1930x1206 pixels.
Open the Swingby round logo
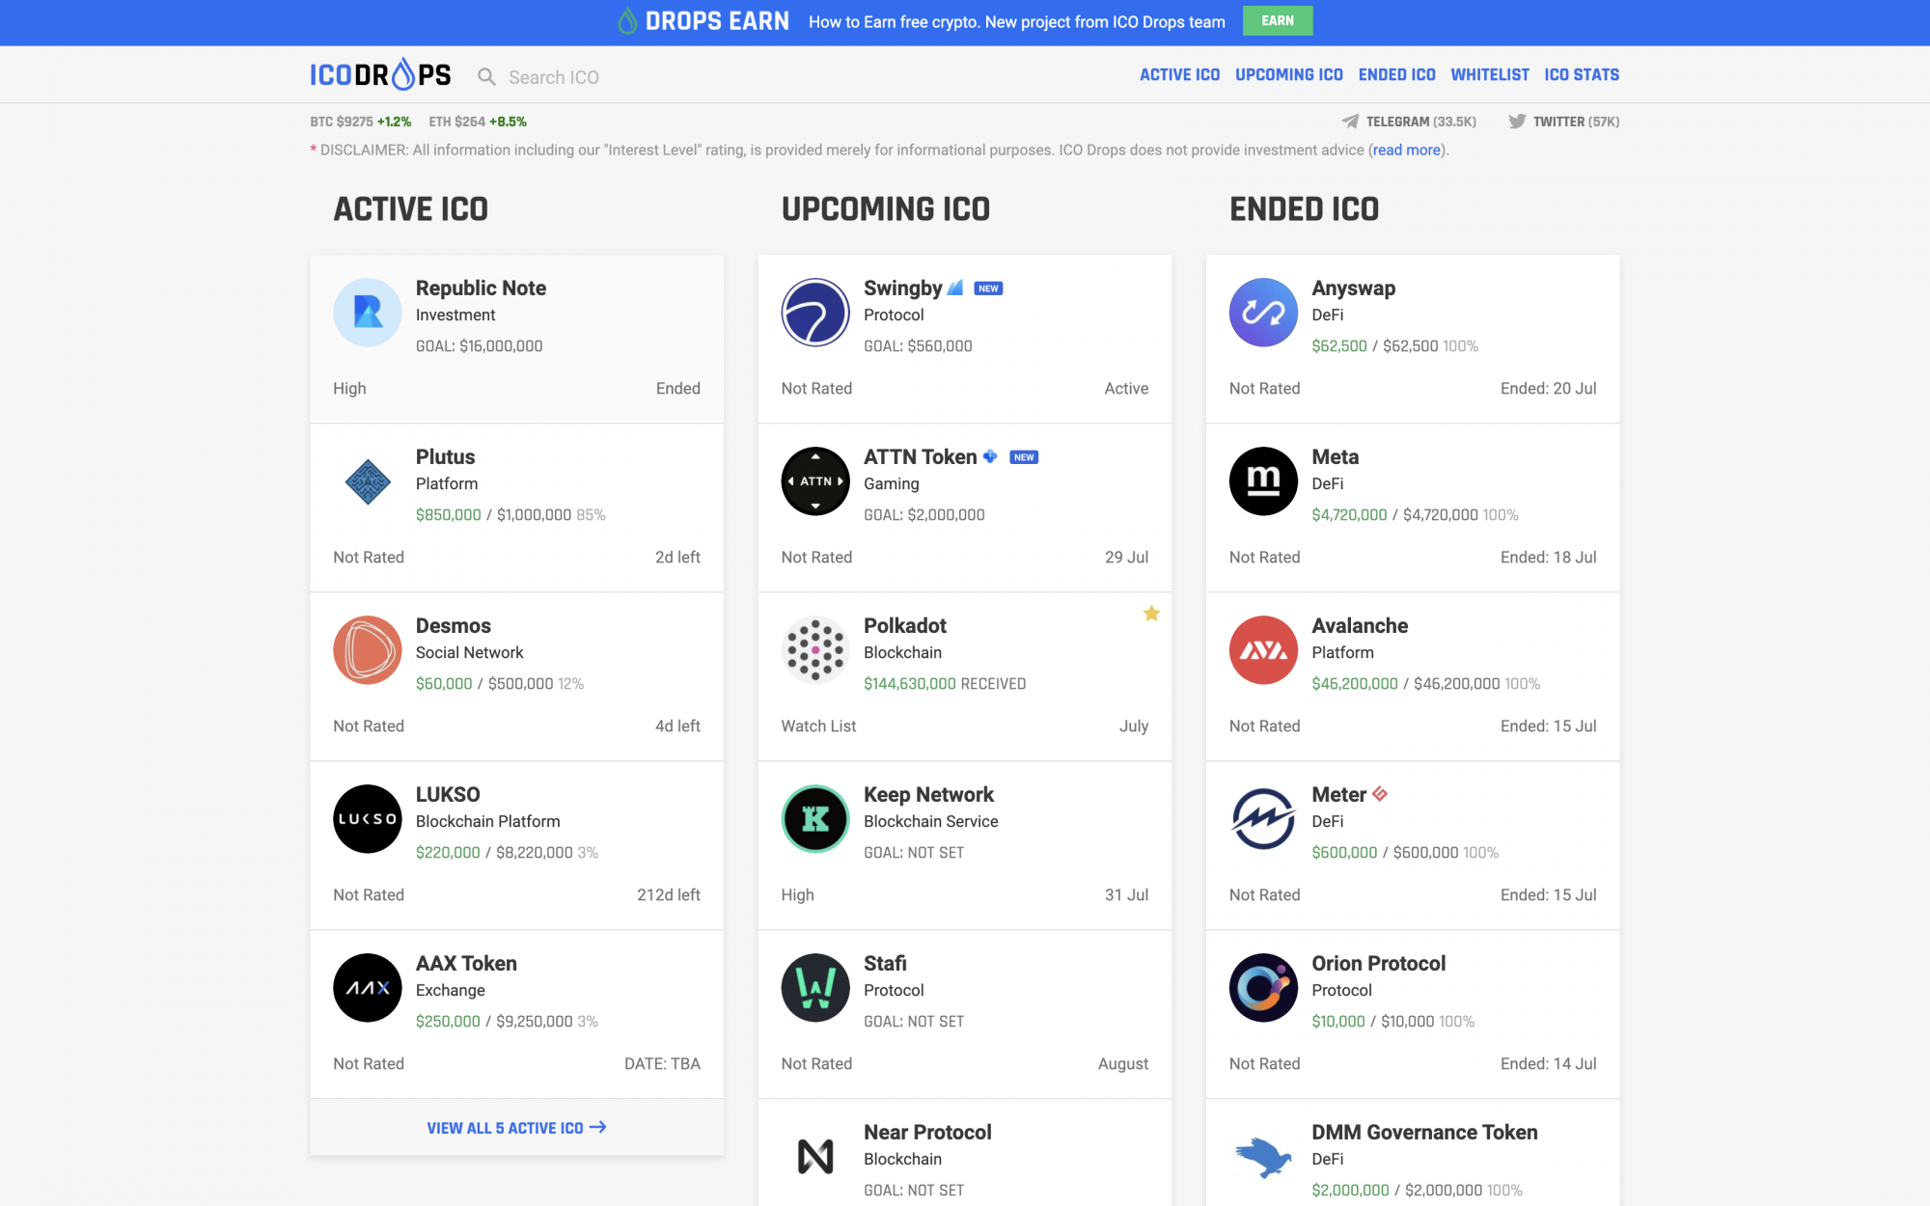815,313
